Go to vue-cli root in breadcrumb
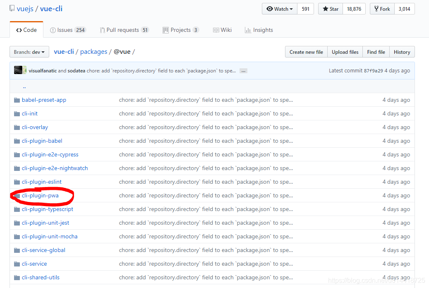The image size is (429, 288). point(64,51)
